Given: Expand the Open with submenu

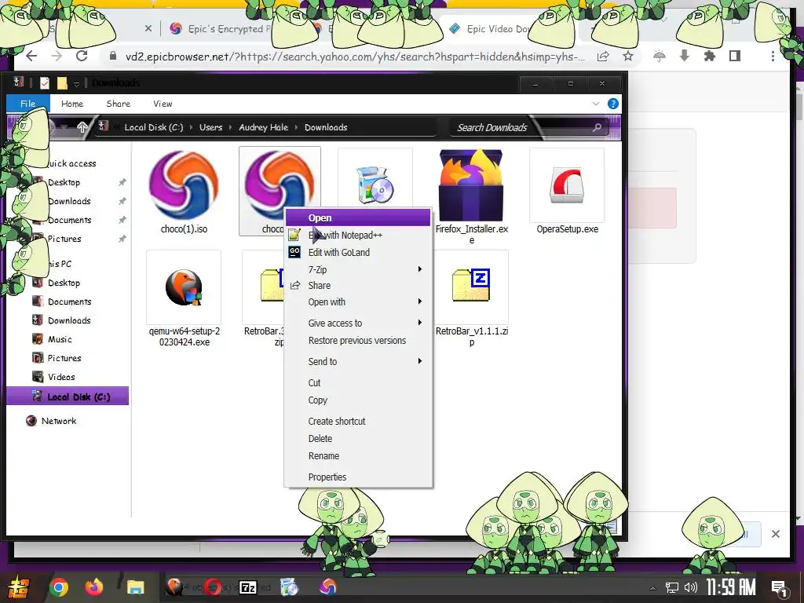Looking at the screenshot, I should [358, 302].
